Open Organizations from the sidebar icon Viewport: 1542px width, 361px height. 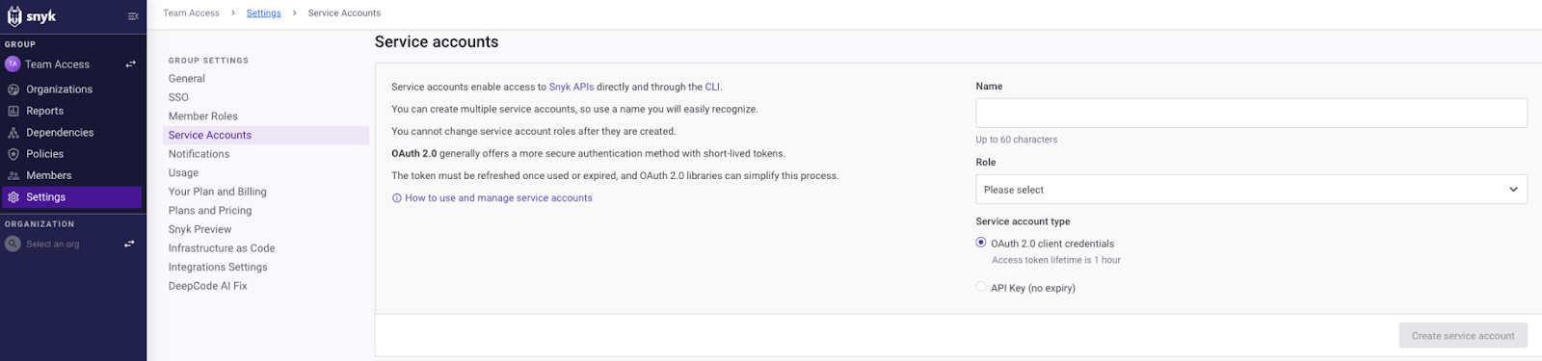pyautogui.click(x=13, y=90)
